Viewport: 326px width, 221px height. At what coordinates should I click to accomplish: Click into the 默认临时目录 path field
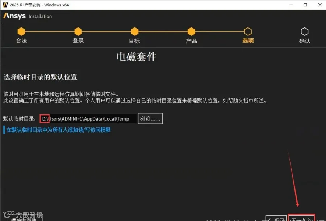tap(88, 118)
